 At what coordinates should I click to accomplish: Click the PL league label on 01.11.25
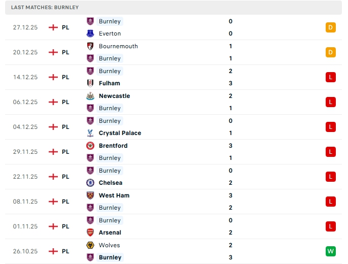pos(65,226)
